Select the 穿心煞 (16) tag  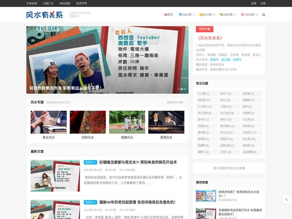point(252,139)
